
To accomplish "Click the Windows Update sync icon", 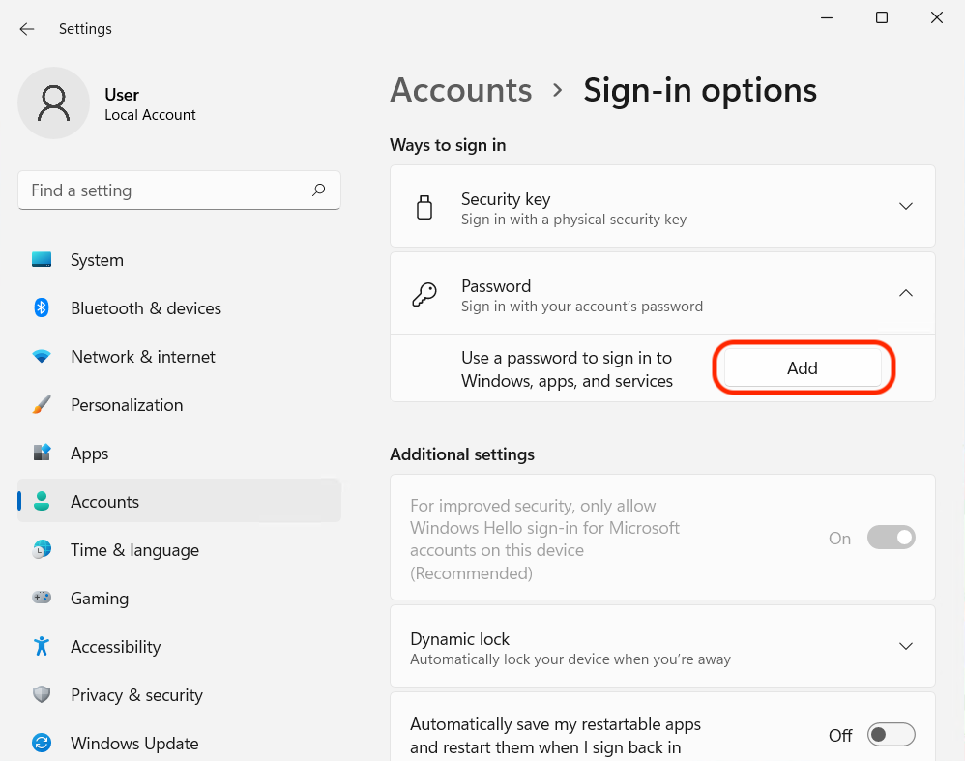I will tap(42, 744).
